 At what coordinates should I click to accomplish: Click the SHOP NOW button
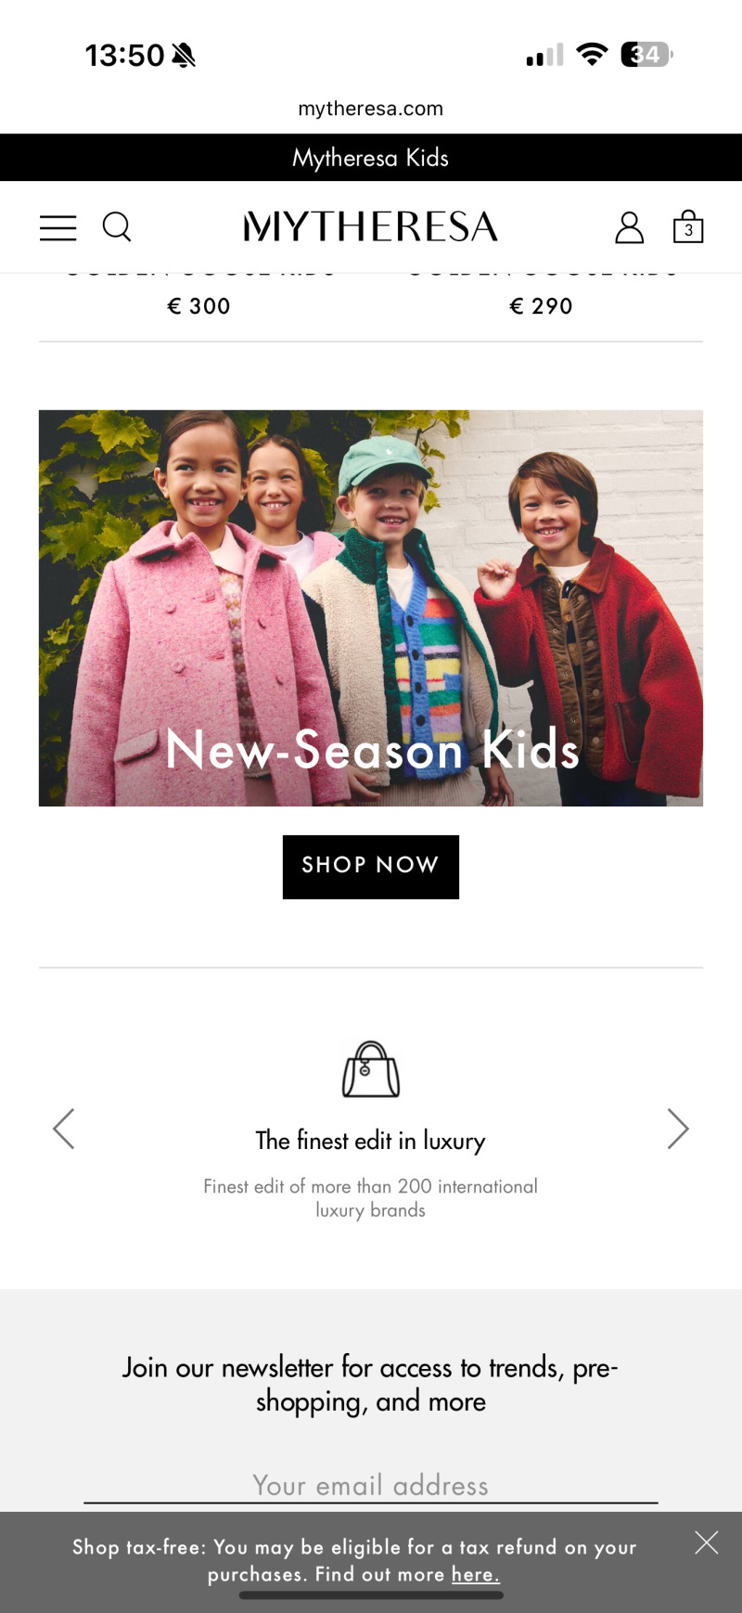(371, 867)
